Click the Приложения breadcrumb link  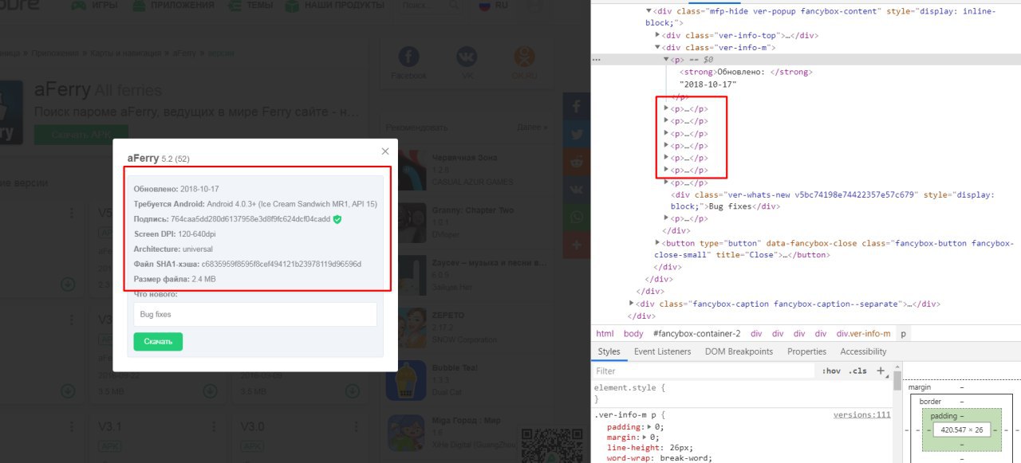pyautogui.click(x=56, y=53)
